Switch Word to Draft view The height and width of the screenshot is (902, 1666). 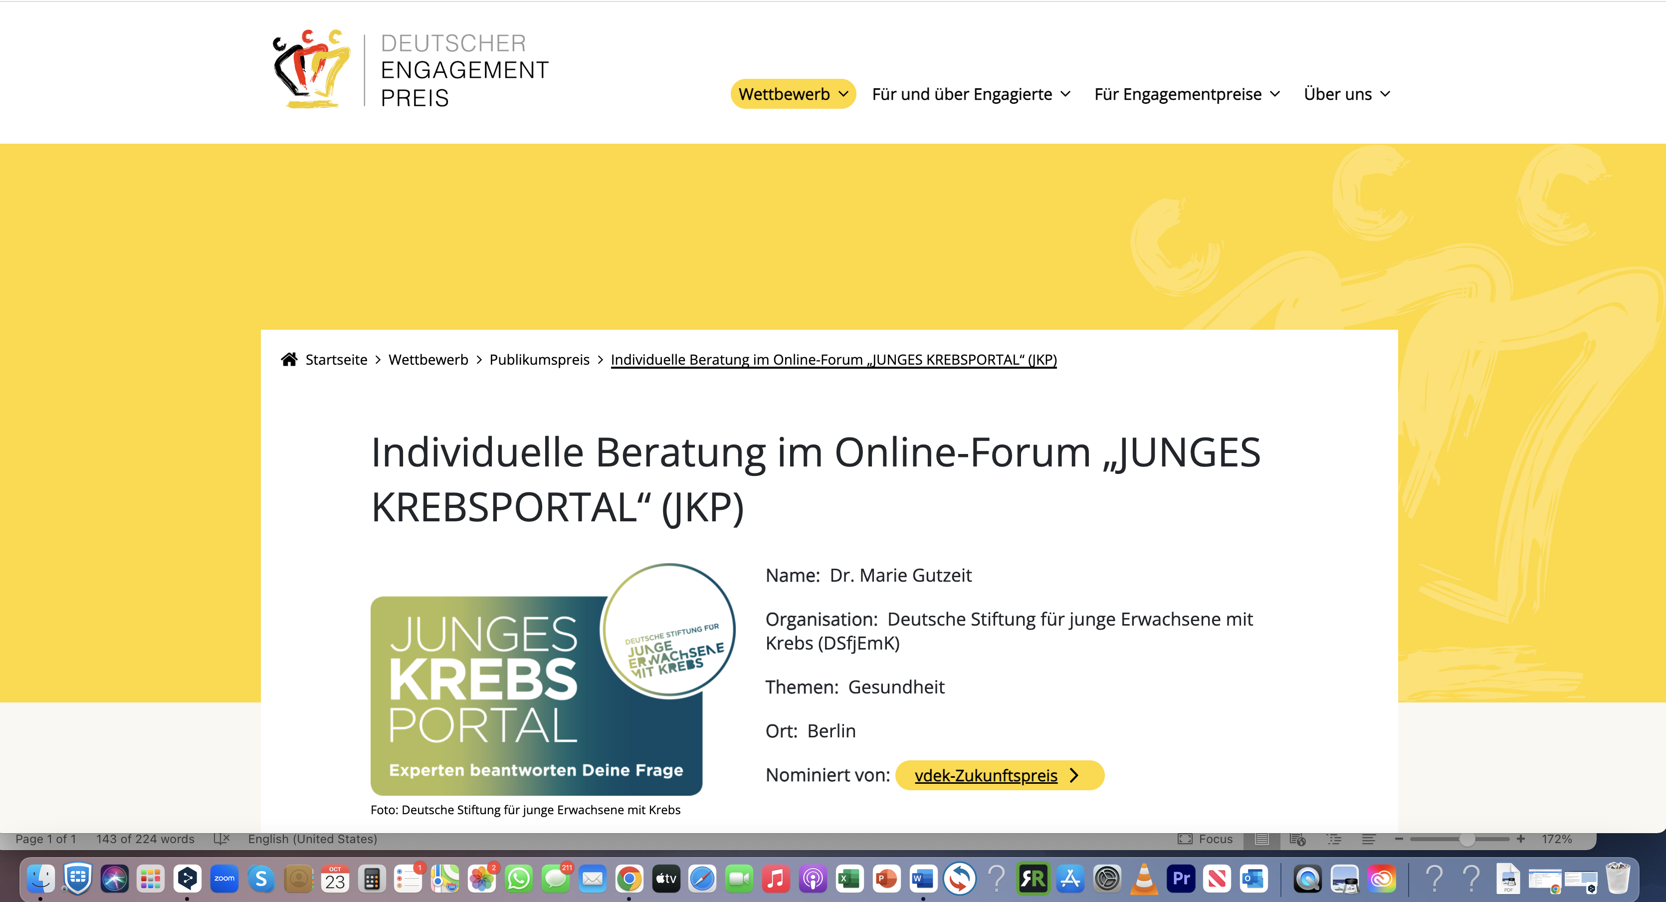1369,839
